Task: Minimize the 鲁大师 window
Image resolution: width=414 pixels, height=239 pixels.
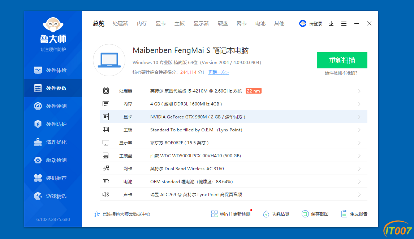Action: pos(357,24)
